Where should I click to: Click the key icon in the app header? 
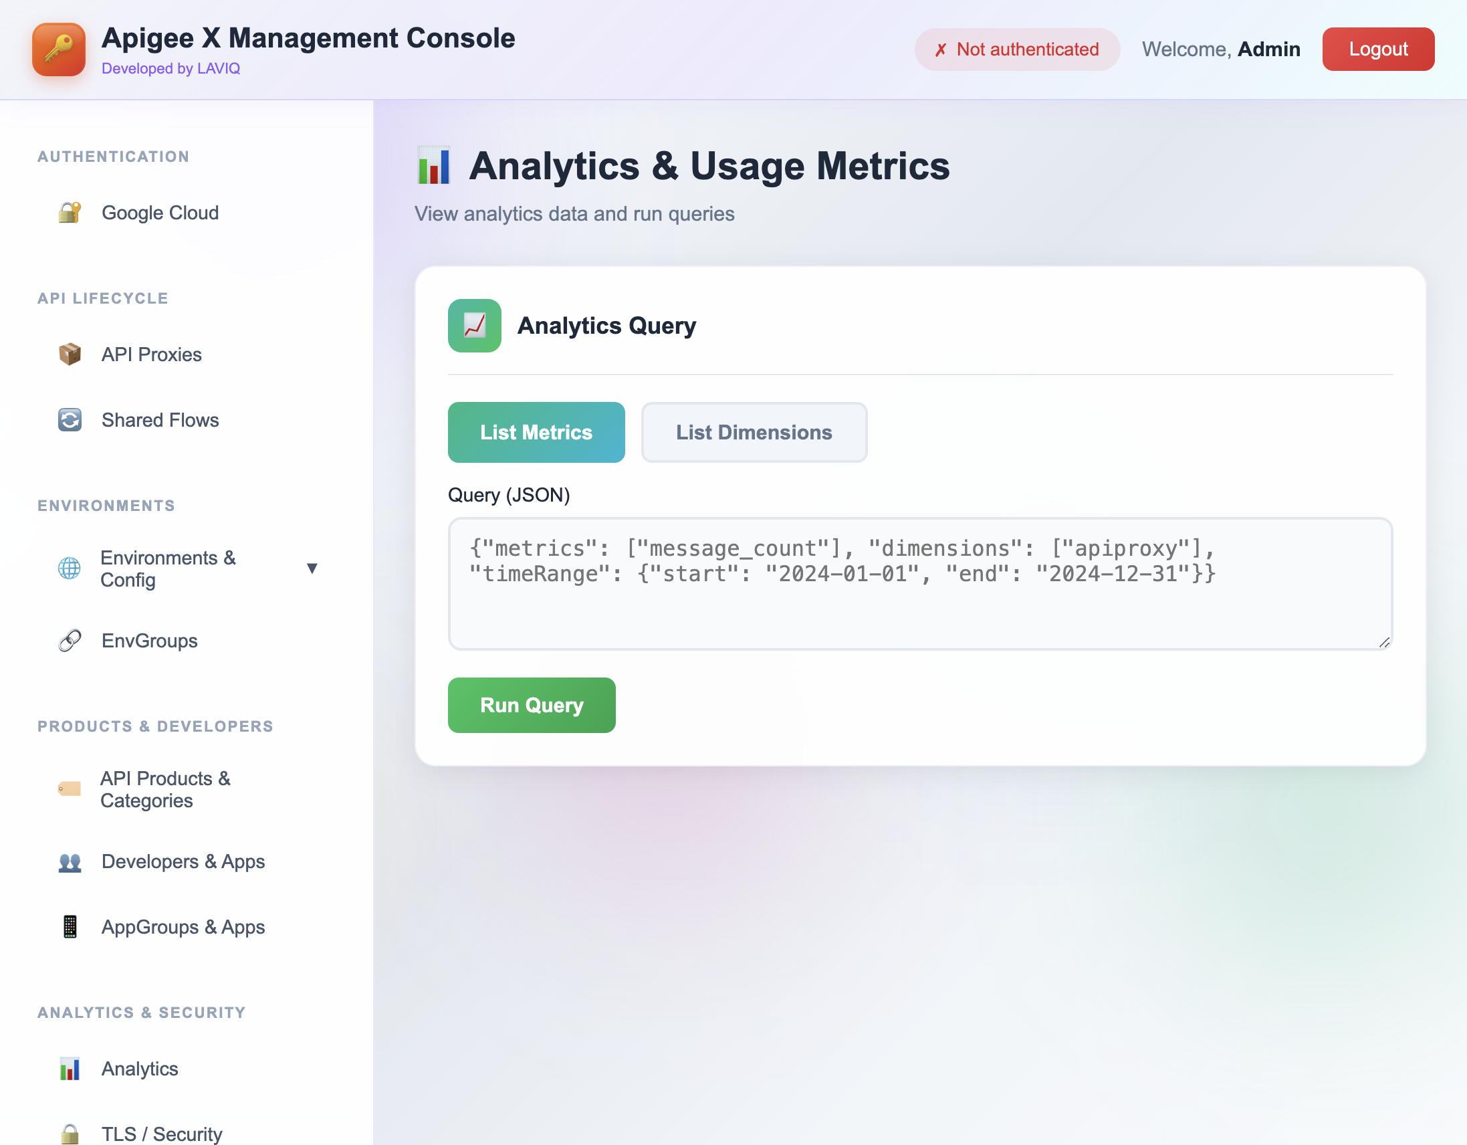(x=58, y=49)
